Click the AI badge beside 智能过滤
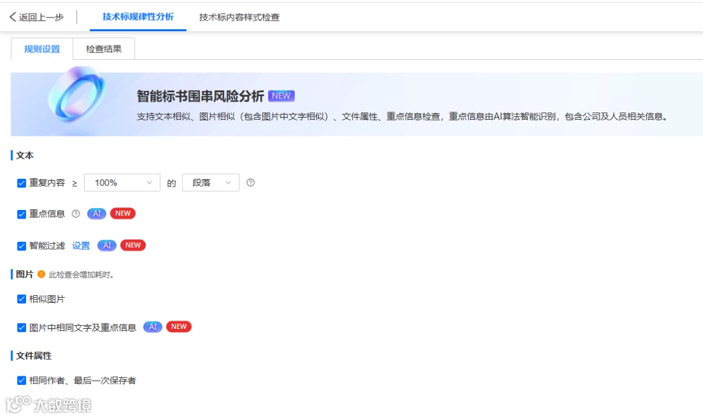The image size is (703, 418). pos(106,245)
